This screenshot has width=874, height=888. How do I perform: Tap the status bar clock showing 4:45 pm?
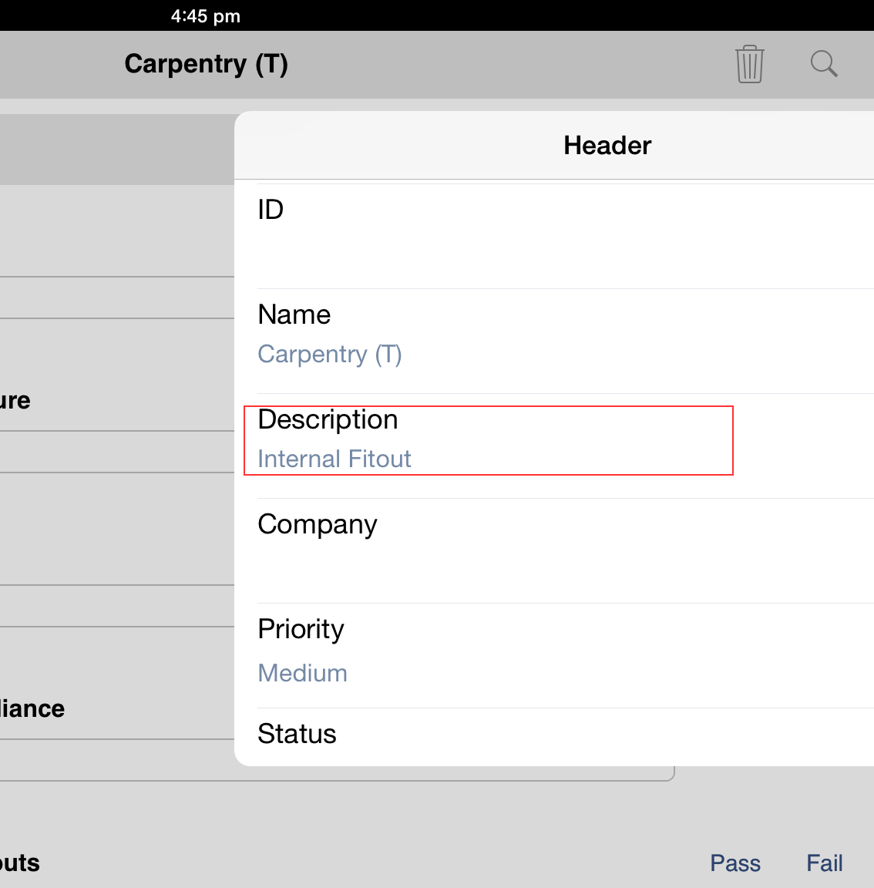(206, 15)
